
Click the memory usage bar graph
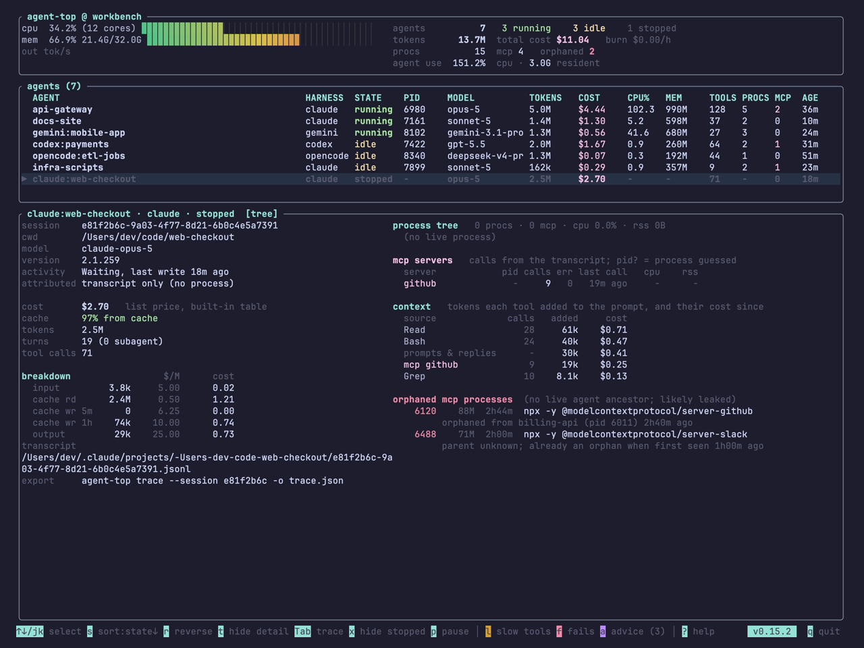[x=259, y=40]
